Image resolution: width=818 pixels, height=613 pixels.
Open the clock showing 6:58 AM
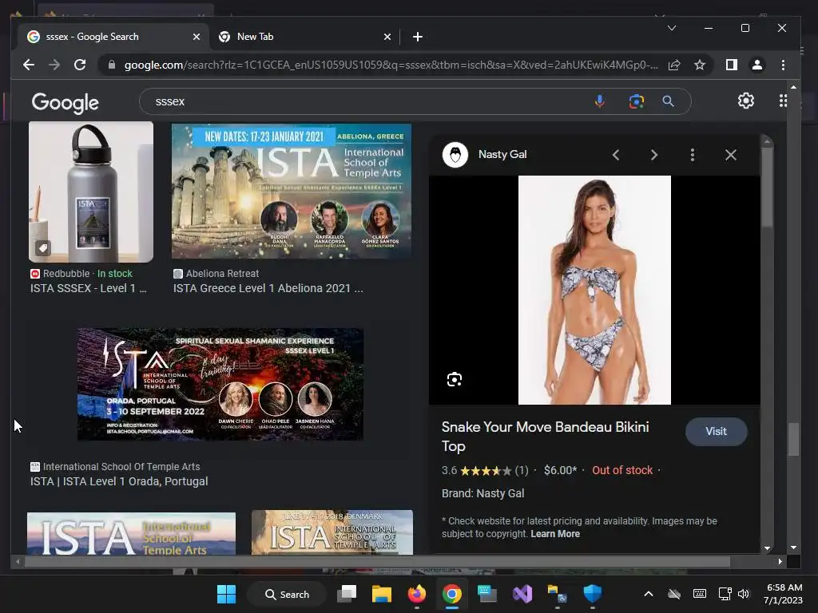[783, 594]
